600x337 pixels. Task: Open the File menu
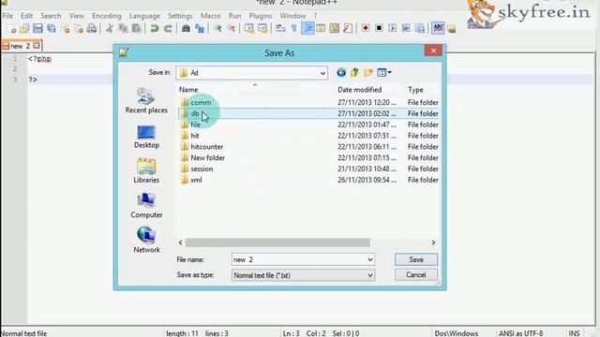(x=7, y=16)
